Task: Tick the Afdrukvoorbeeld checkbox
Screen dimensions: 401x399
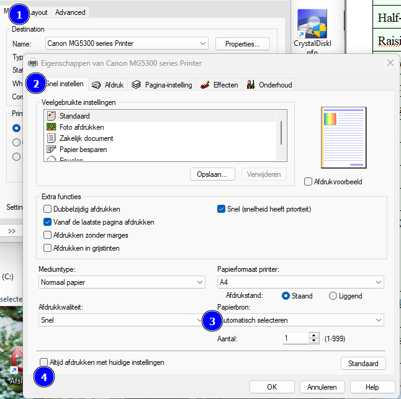Action: coord(308,182)
